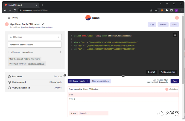Viewport: 185px width, 121px height.
Task: Open a new browser tab
Action: coord(42,5)
